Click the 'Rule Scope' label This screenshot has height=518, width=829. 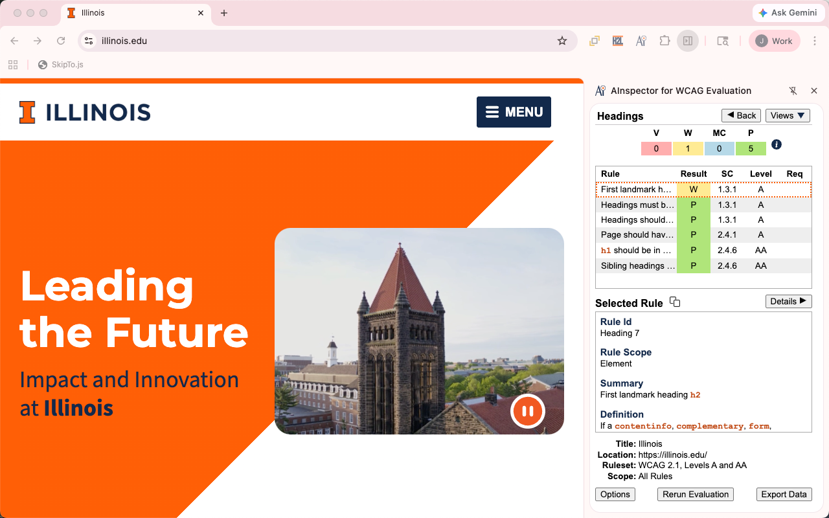[x=626, y=352]
